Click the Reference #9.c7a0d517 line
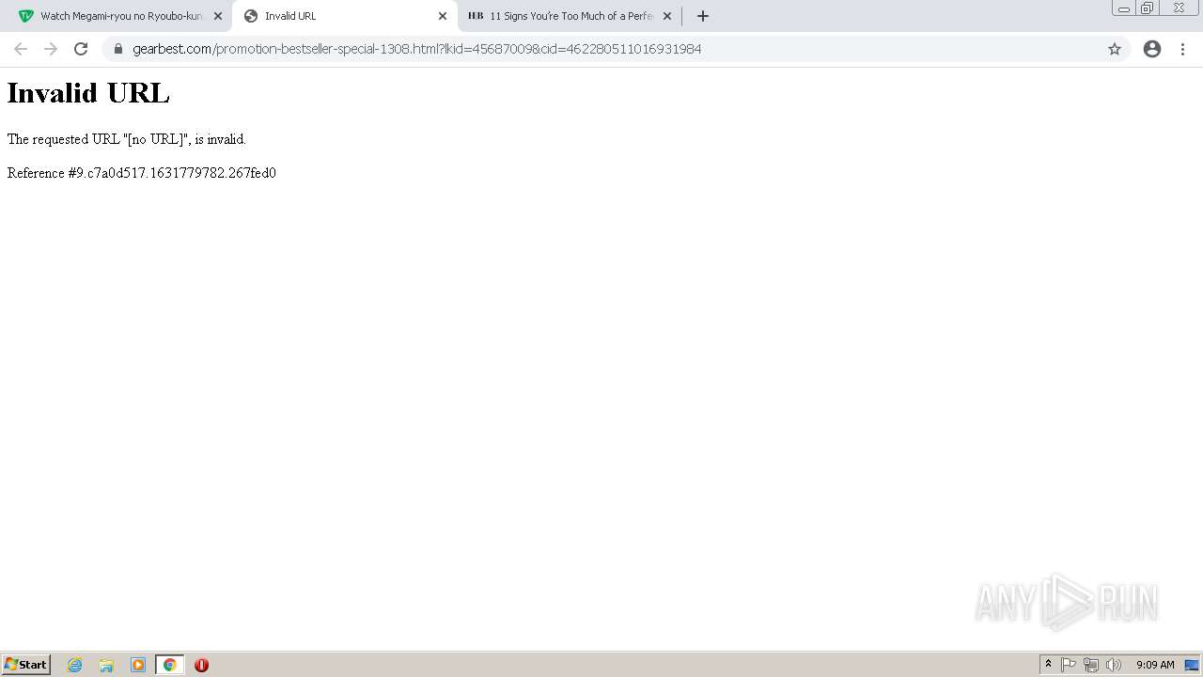Viewport: 1203px width, 677px height. click(142, 173)
